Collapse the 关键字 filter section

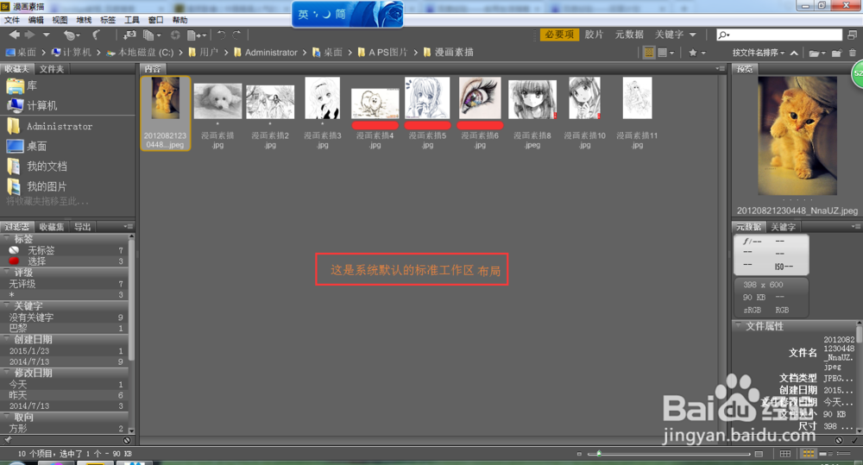pos(7,305)
